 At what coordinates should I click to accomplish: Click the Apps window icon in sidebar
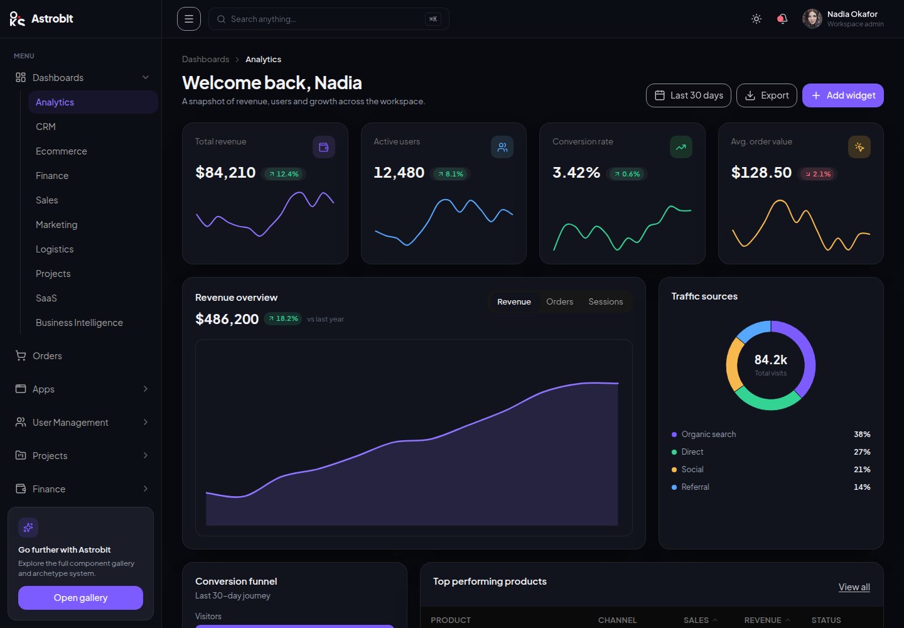(21, 389)
